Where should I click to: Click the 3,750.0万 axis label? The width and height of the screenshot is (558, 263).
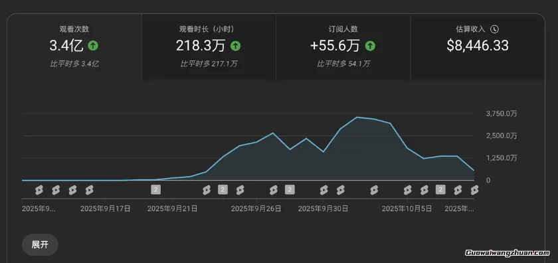point(502,114)
